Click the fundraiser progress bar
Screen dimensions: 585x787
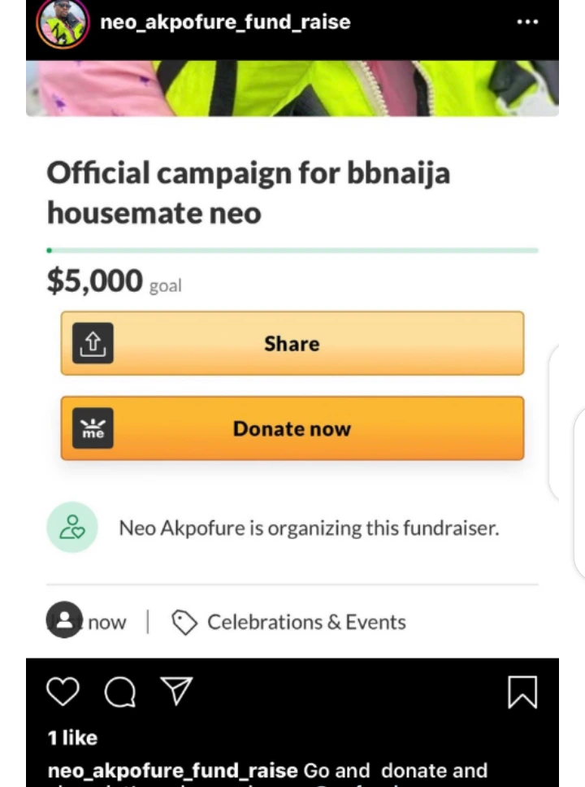coord(292,250)
